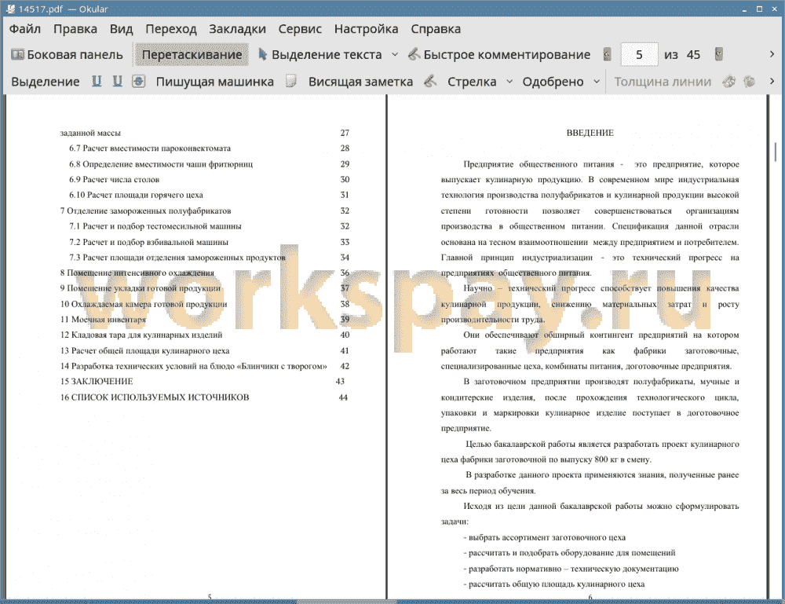Click contents entry '6.9 Расчет числа столов'
The image size is (785, 604).
point(114,179)
